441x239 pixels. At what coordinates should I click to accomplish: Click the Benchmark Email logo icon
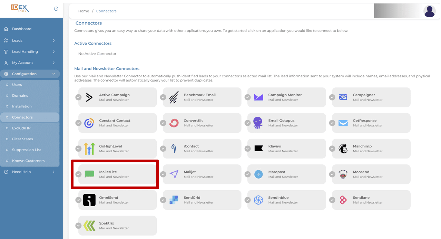(174, 97)
